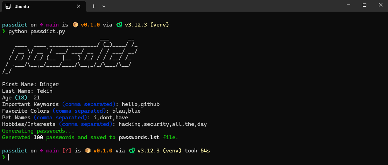This screenshot has height=165, width=388.
Task: Click the git branch icon in the bottom prompt
Action: [x=41, y=151]
